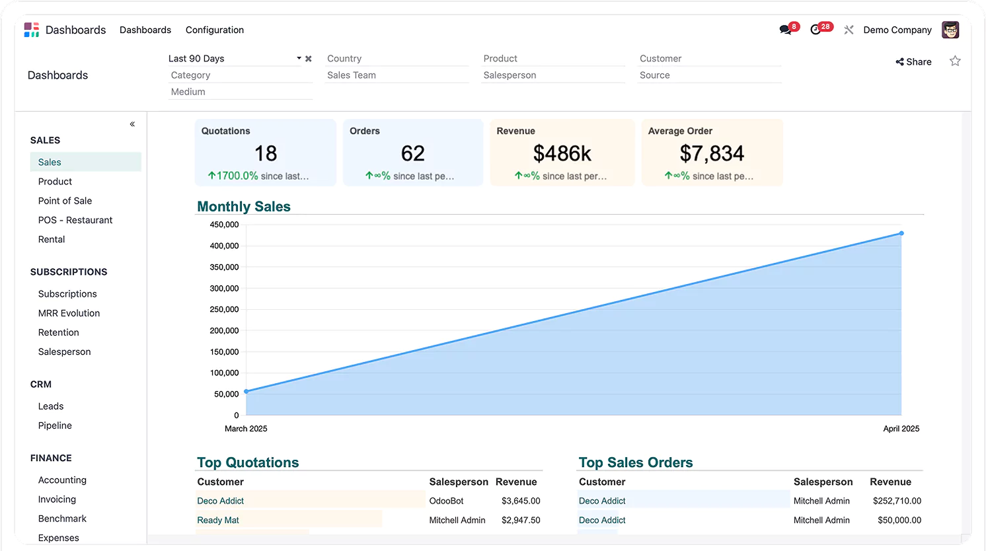986x551 pixels.
Task: Mark dashboard as favorite with star
Action: [955, 61]
